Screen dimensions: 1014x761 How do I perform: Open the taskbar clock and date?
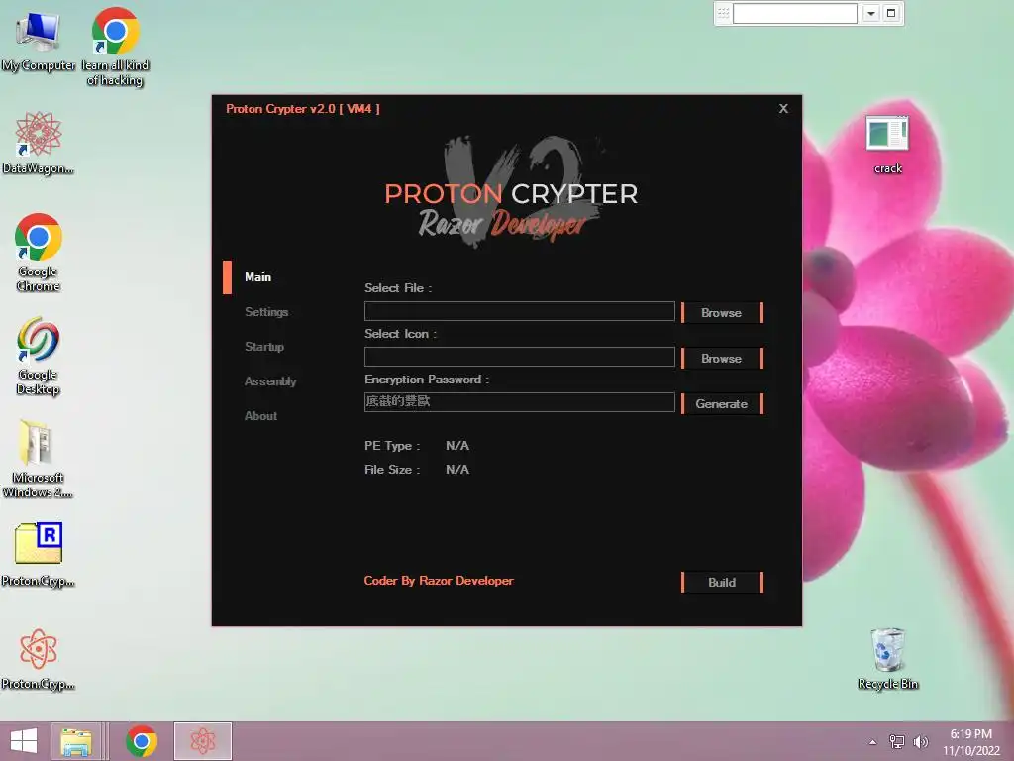(970, 742)
